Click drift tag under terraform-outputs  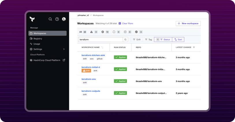[x=85, y=94]
